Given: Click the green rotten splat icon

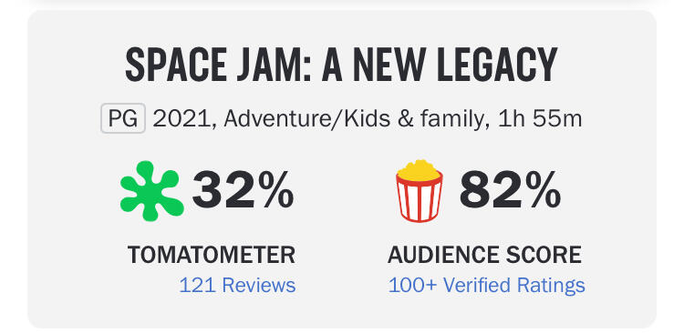Looking at the screenshot, I should point(151,191).
